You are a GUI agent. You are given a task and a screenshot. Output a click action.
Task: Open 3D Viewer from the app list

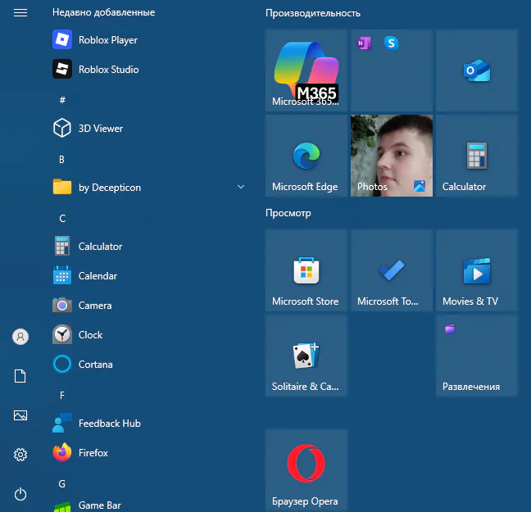(149, 129)
